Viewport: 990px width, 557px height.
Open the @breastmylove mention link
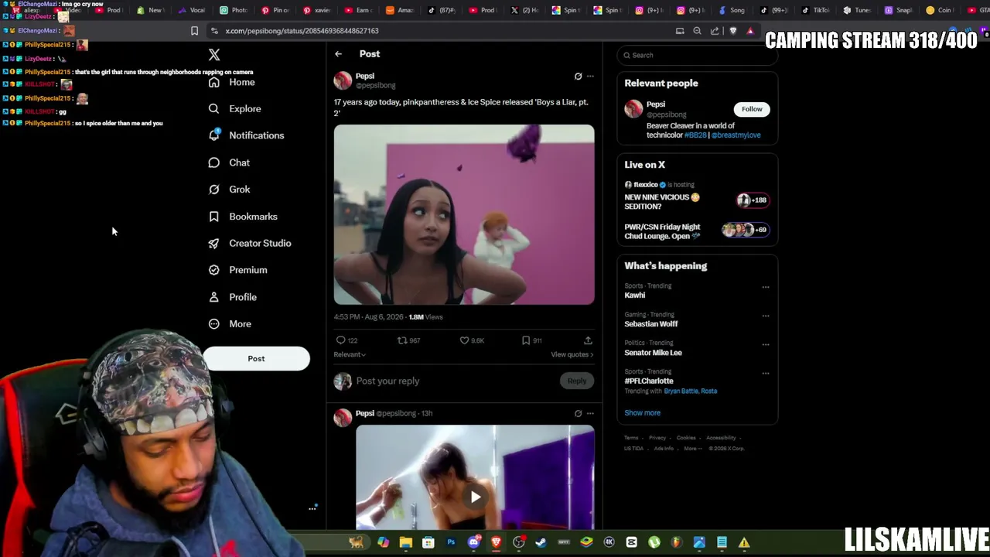[736, 135]
